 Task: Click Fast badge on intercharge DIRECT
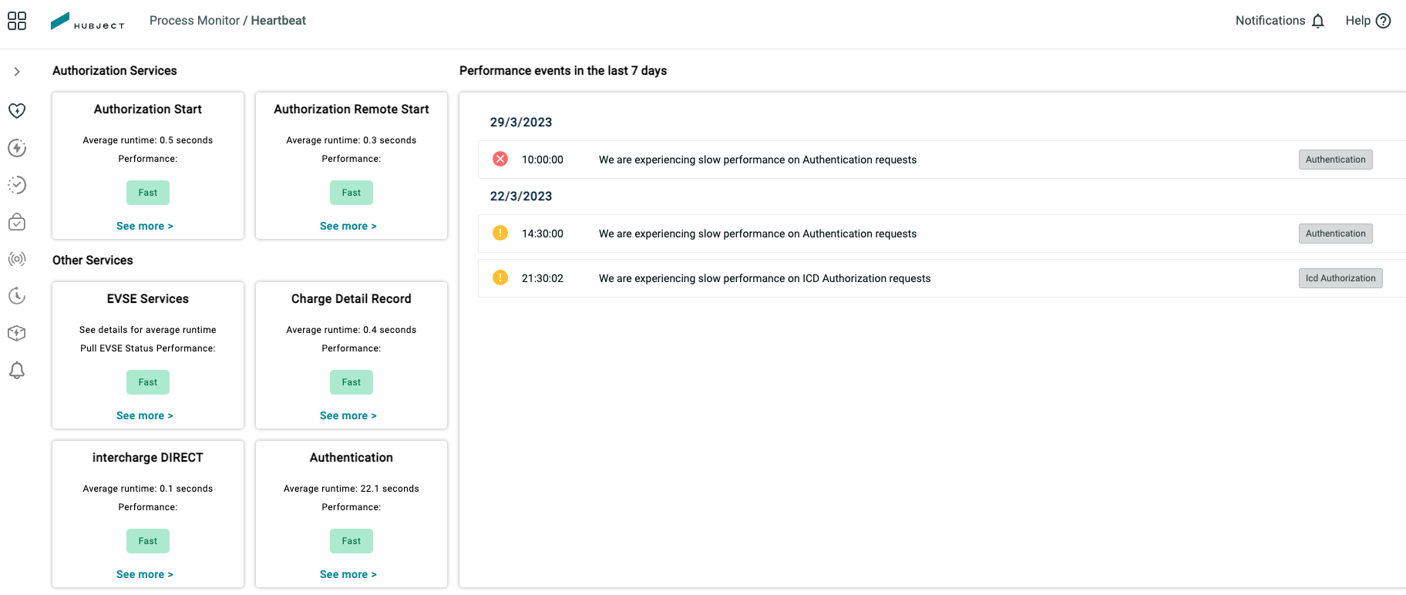point(148,541)
